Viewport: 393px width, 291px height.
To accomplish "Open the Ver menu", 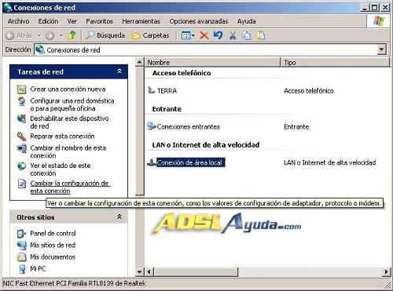I will [72, 21].
